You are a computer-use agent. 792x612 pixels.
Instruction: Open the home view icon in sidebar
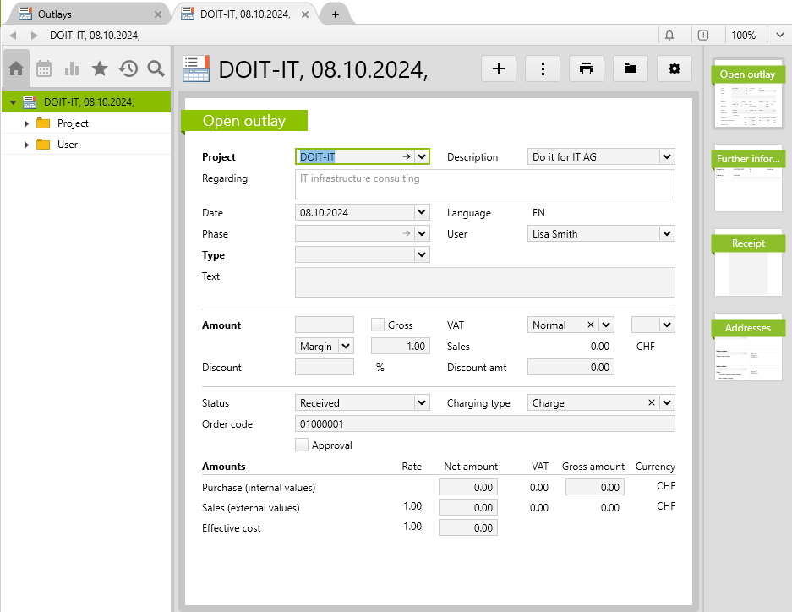[16, 68]
